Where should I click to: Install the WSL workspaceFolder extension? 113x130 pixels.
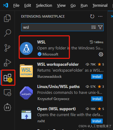pos(97,77)
